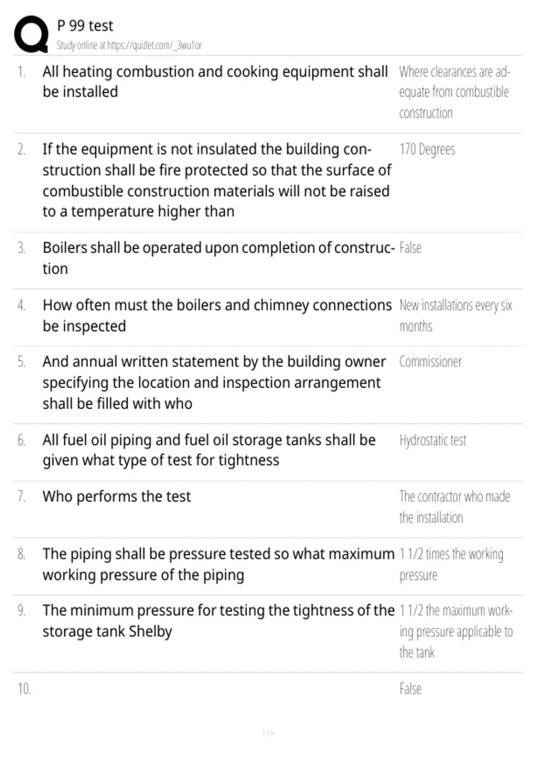Image resolution: width=535 pixels, height=758 pixels.
Task: Select the 'P 99 test' title
Action: click(85, 26)
